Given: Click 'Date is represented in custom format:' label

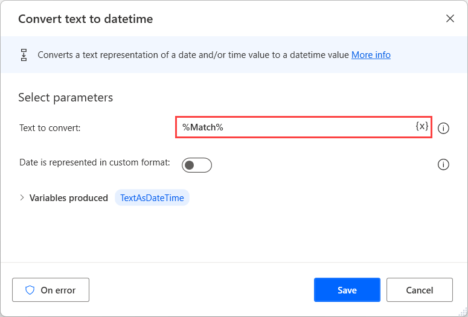Looking at the screenshot, I should click(95, 162).
